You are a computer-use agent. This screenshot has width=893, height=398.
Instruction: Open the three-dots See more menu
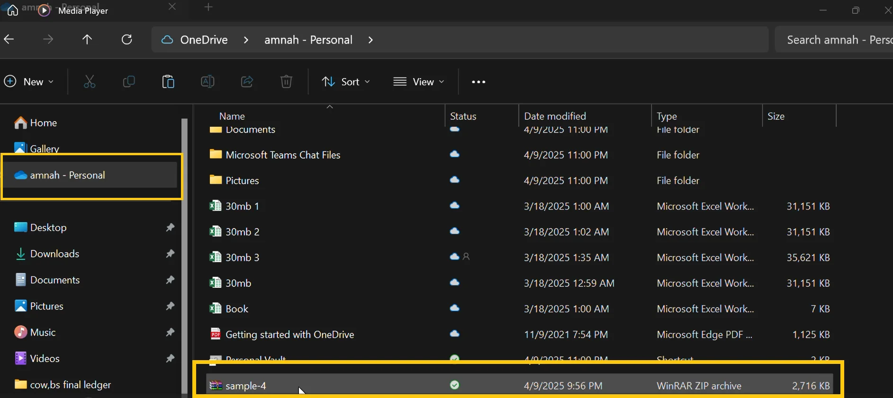coord(478,82)
